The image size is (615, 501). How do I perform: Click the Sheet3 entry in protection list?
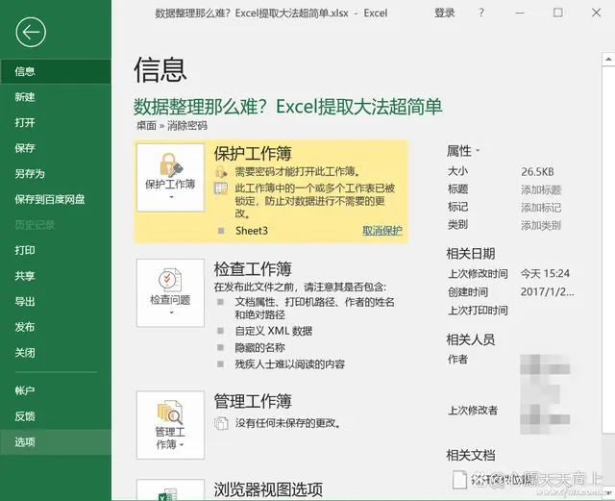(252, 231)
